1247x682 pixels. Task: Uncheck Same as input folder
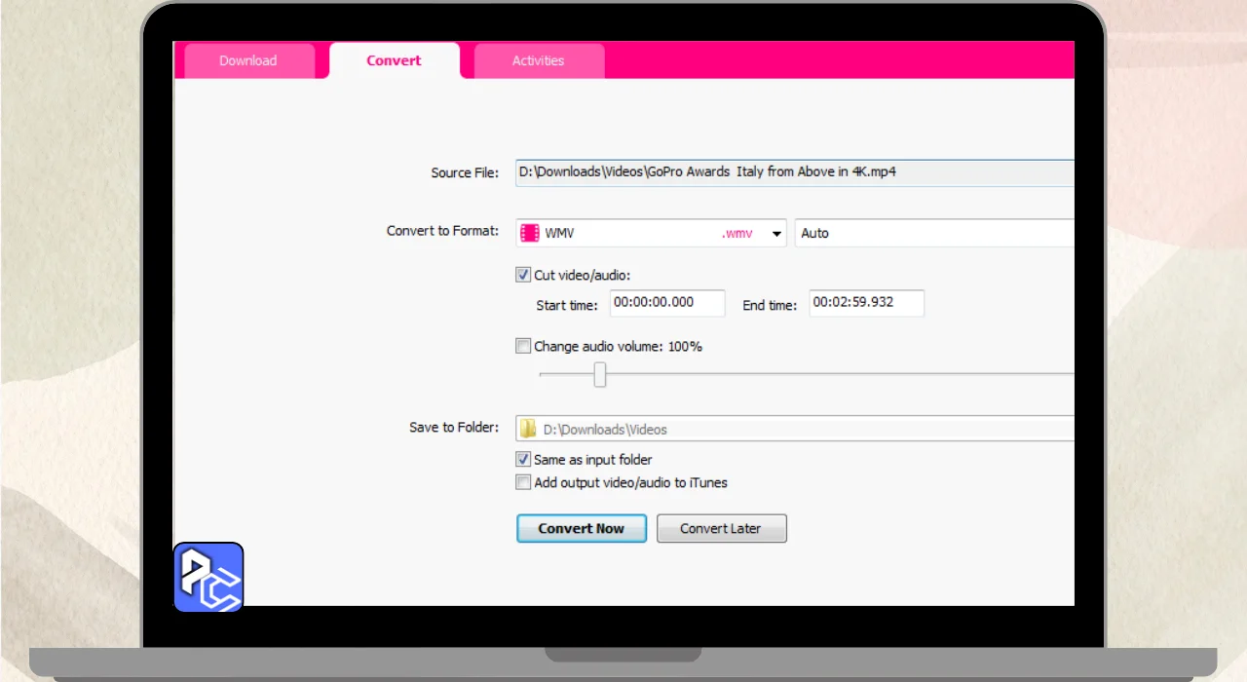pyautogui.click(x=523, y=459)
